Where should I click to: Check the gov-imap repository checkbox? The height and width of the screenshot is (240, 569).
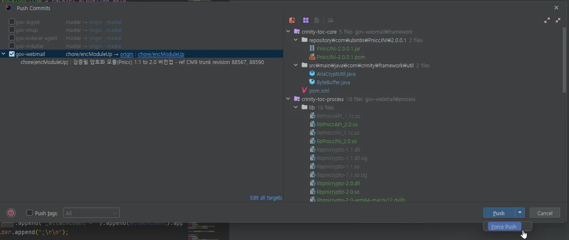(x=12, y=30)
